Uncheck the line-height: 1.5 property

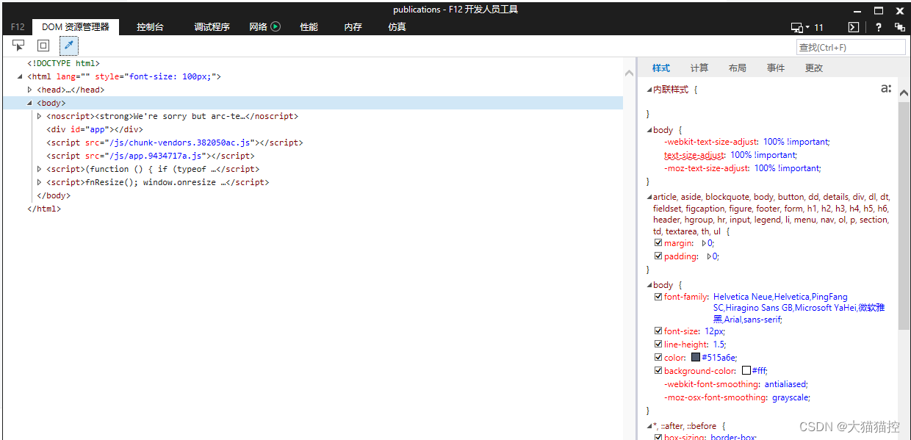pos(658,344)
